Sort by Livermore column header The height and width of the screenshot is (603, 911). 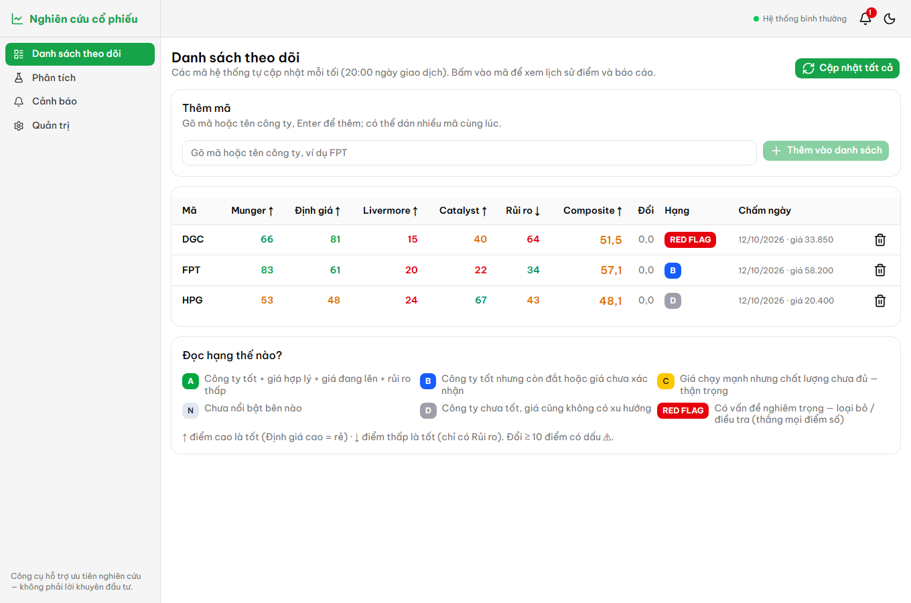pyautogui.click(x=391, y=210)
